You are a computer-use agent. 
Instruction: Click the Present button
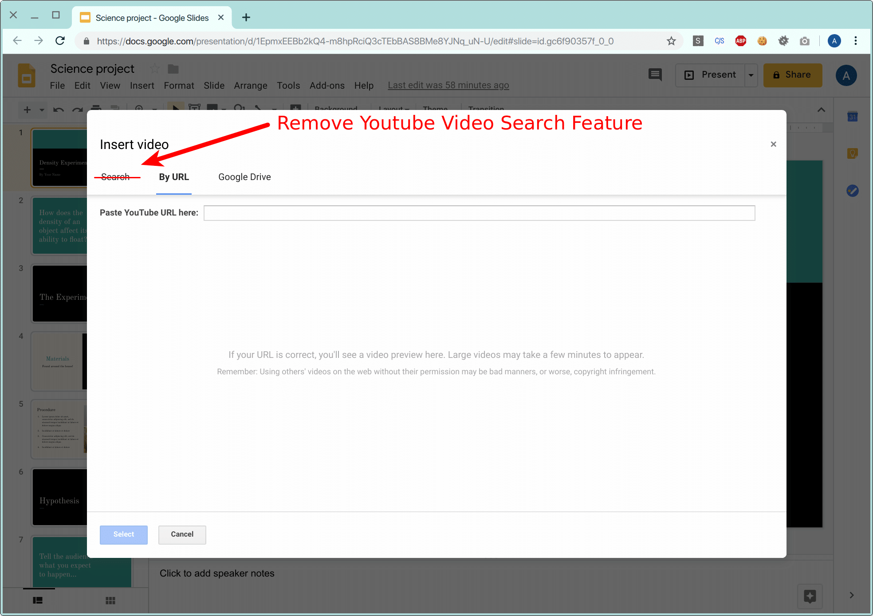click(710, 75)
